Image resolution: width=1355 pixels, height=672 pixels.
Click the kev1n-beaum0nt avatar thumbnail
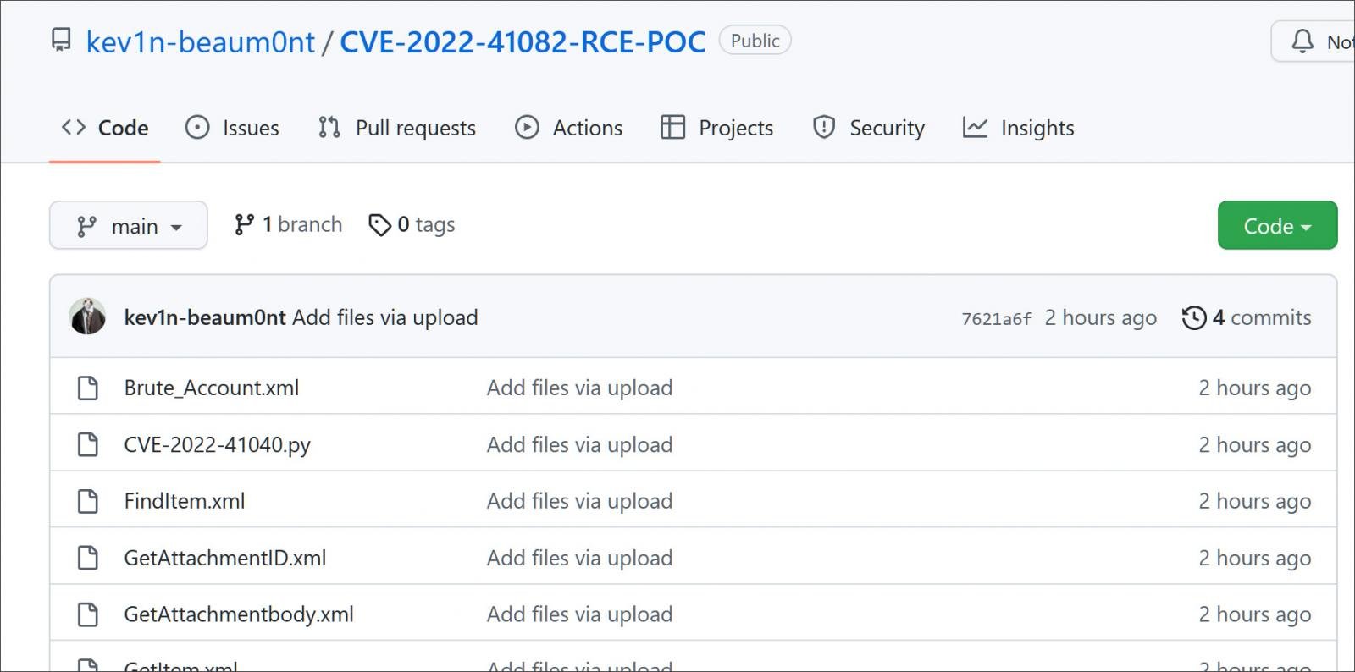point(87,317)
